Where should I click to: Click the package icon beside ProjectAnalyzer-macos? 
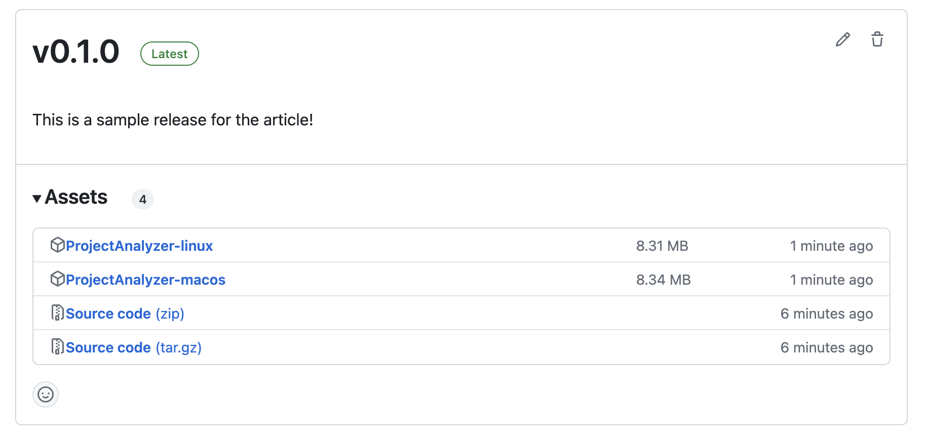pyautogui.click(x=57, y=279)
